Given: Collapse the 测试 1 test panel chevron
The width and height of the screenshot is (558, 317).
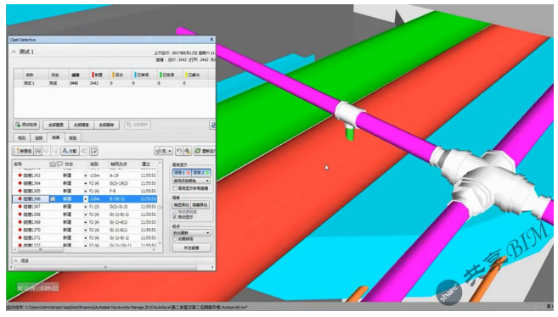Looking at the screenshot, I should click(x=14, y=52).
